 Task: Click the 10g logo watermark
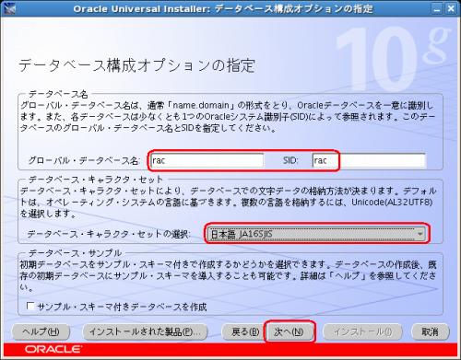point(394,58)
